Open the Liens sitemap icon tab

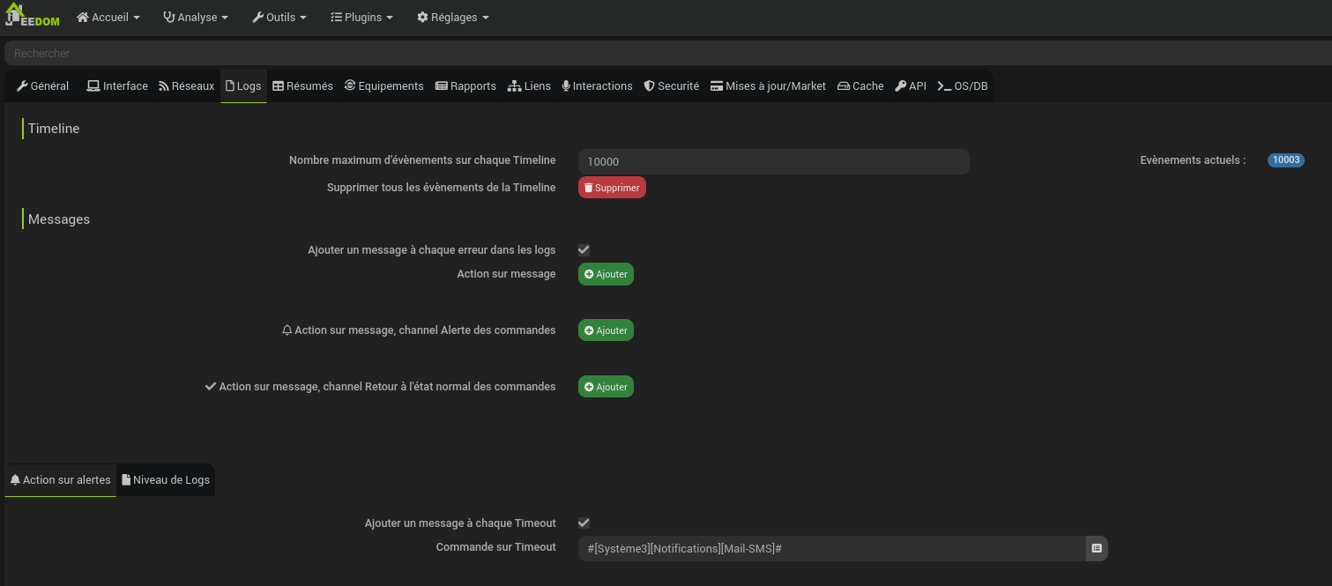529,86
